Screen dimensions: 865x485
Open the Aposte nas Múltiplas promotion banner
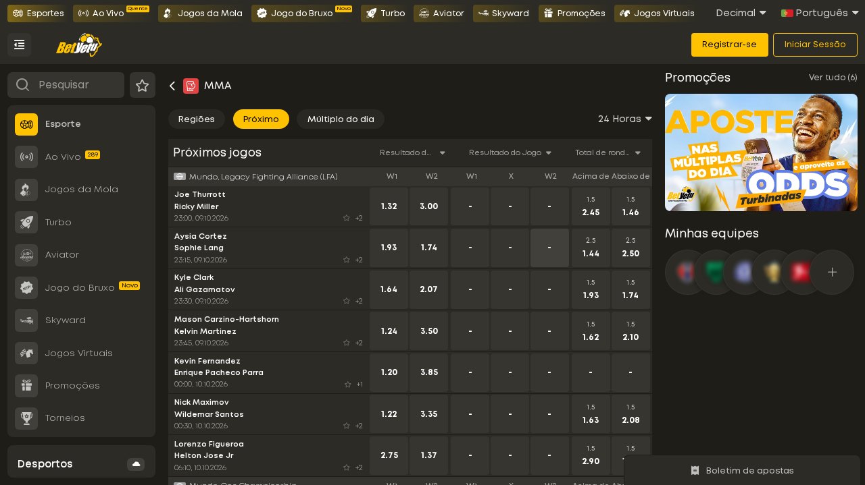click(761, 152)
